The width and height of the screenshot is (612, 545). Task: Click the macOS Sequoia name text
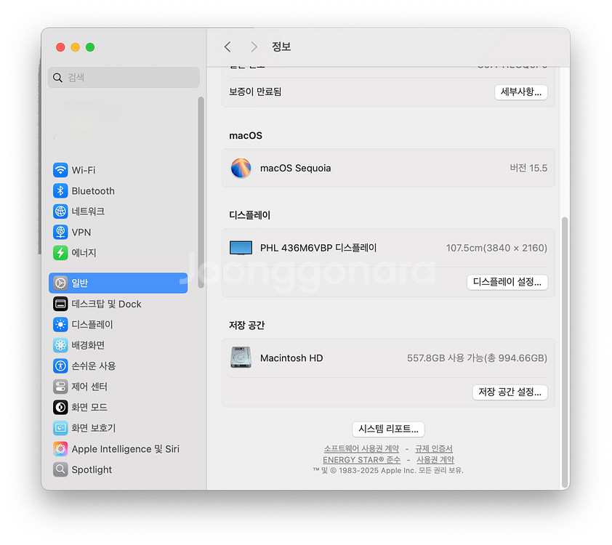296,168
